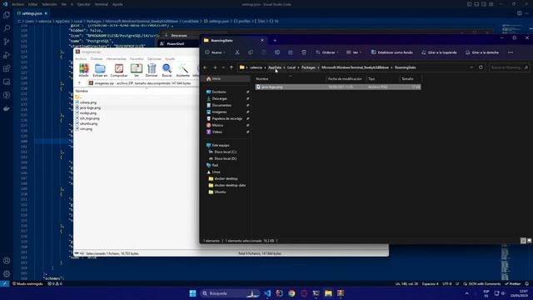
Task: Click Copy icon in File Explorer toolbar
Action: (x=251, y=52)
